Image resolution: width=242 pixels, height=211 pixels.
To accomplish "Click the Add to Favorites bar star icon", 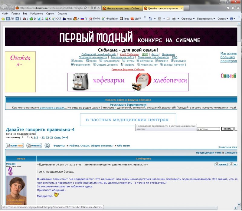I will point(3,19).
